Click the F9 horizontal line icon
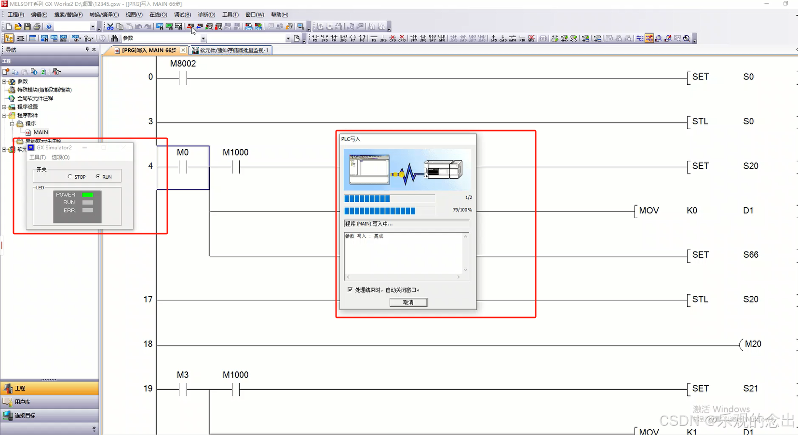The height and width of the screenshot is (435, 798). pyautogui.click(x=374, y=38)
